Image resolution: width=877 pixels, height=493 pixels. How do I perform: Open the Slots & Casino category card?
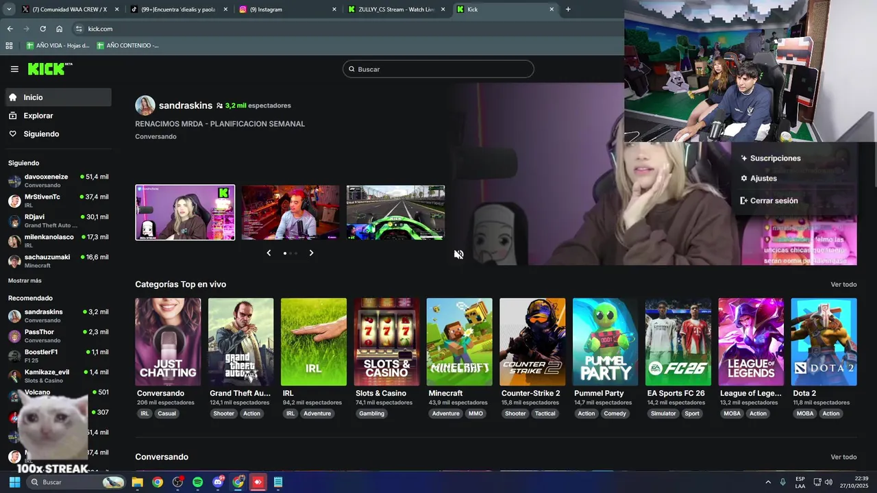pyautogui.click(x=386, y=342)
